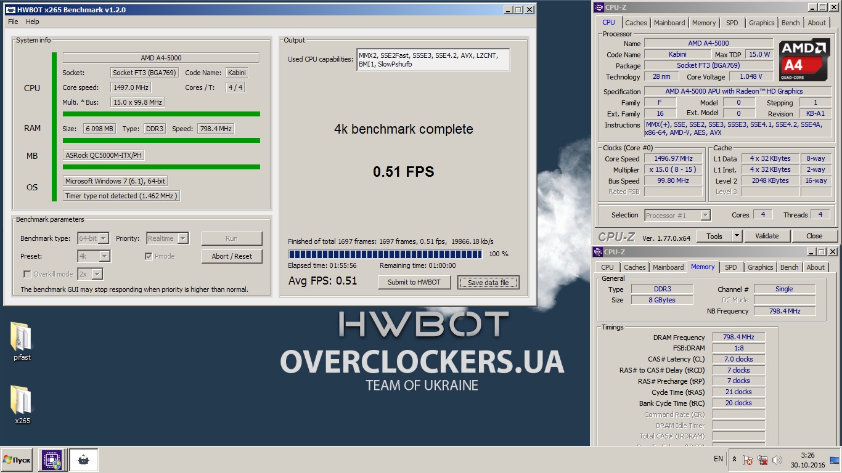
Task: Click the Abort / Reset button
Action: click(232, 256)
